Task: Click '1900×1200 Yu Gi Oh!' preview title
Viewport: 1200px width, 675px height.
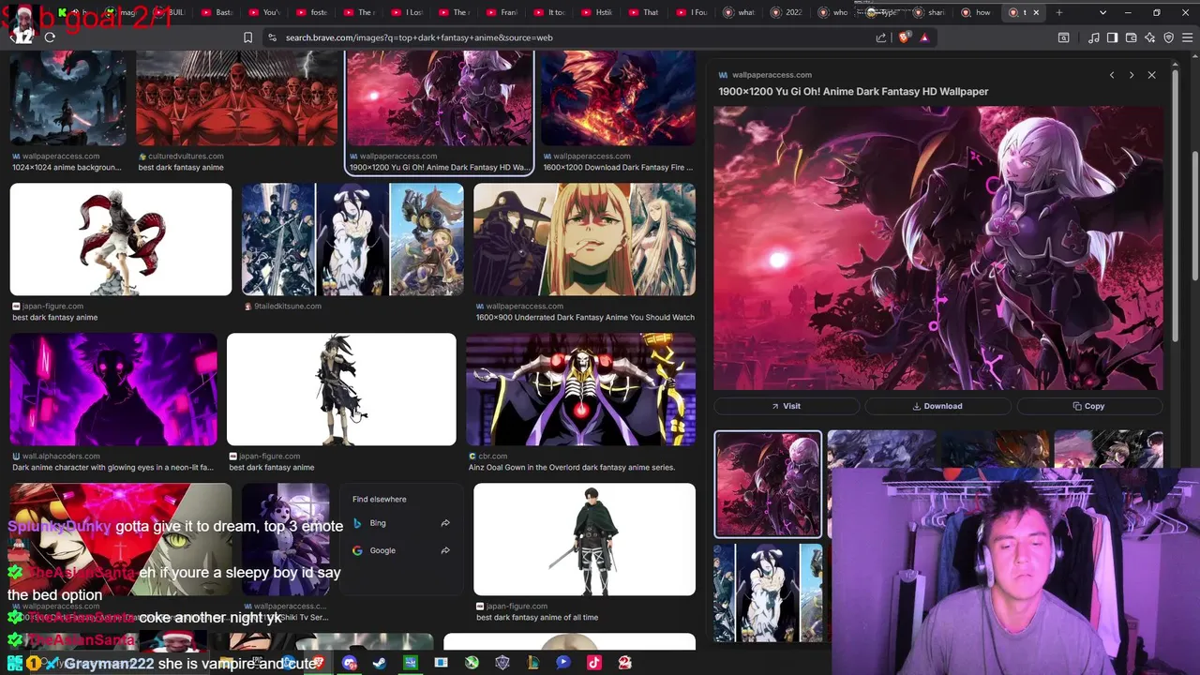Action: 853,92
